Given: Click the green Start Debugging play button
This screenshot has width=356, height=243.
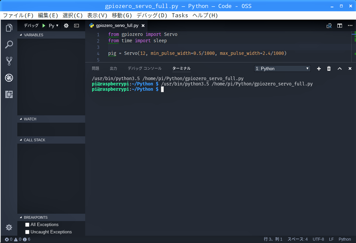Looking at the screenshot, I should click(x=44, y=26).
